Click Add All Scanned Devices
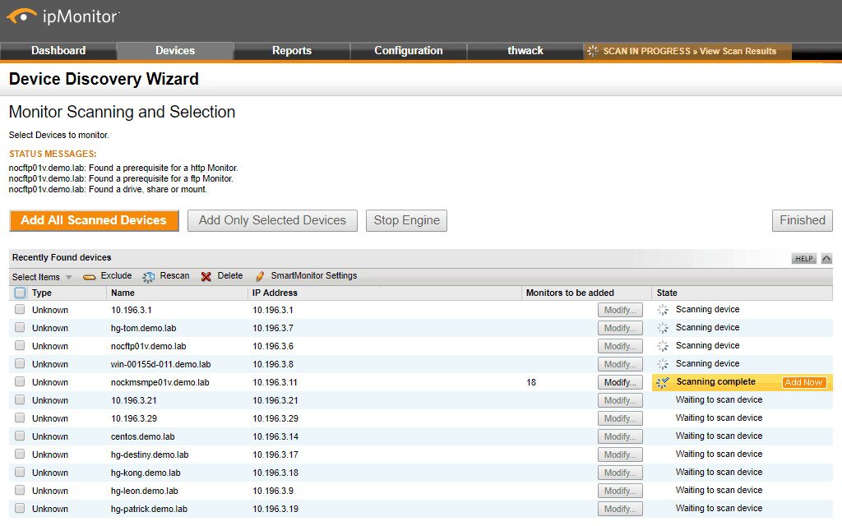 point(94,220)
